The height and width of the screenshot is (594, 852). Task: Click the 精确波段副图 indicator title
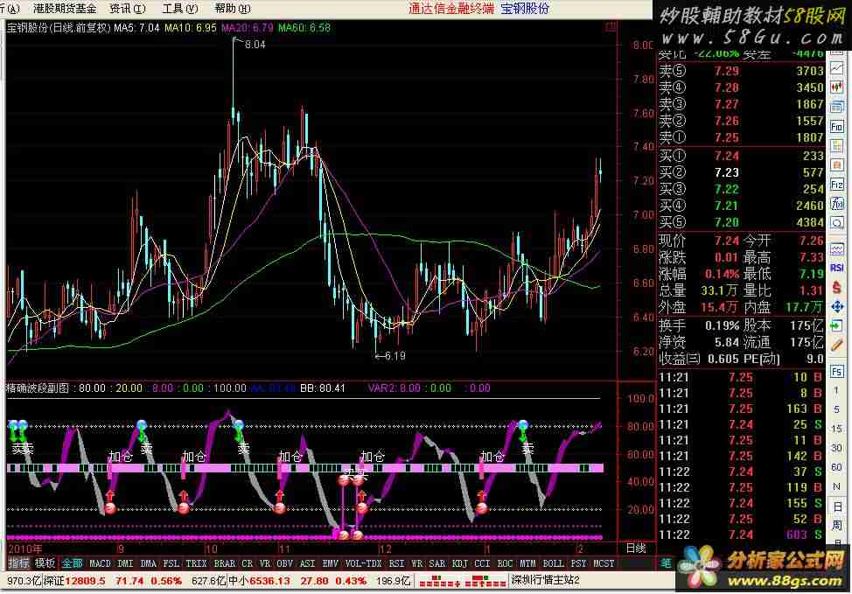(38, 388)
